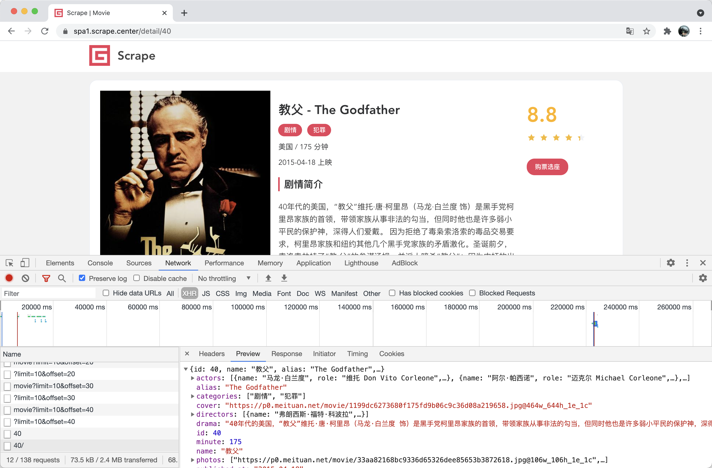Open a new browser tab
The image size is (712, 468).
click(184, 13)
